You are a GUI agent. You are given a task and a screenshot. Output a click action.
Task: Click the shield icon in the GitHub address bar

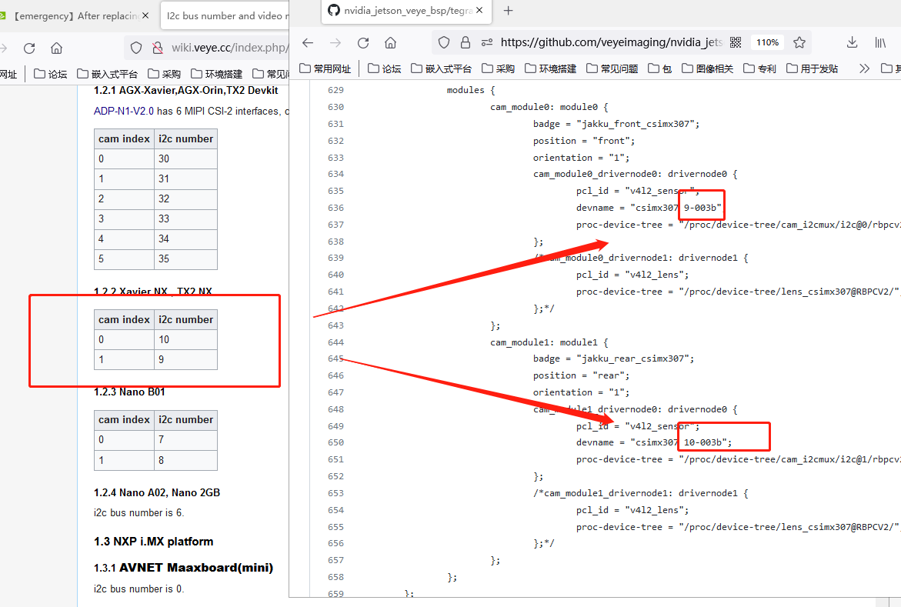tap(444, 42)
